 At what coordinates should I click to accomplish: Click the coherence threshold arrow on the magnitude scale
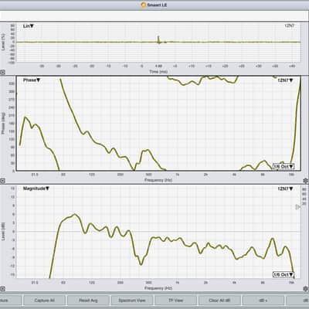point(297,207)
